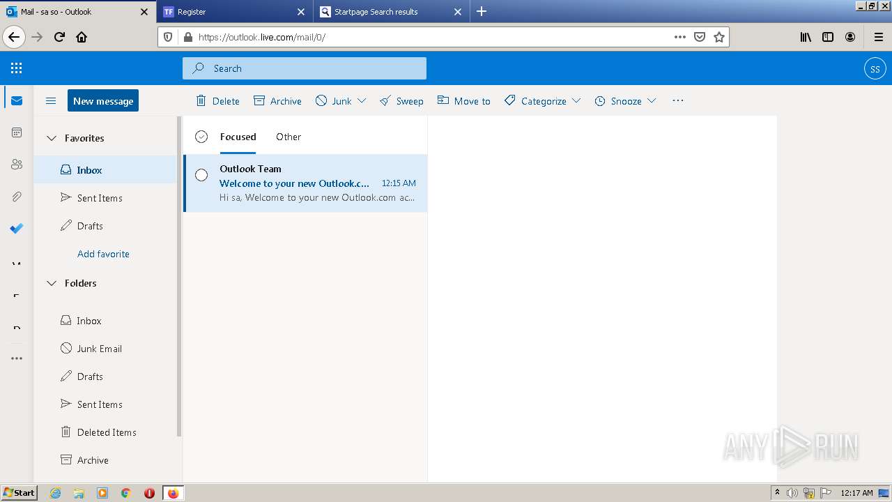Open a new browser tab
Viewport: 892px width, 502px height.
[x=482, y=12]
